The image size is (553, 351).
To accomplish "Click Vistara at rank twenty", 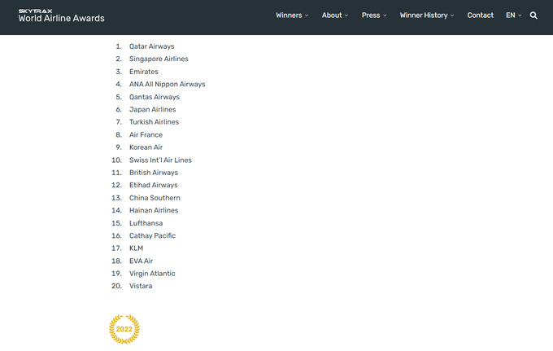I will tap(141, 287).
